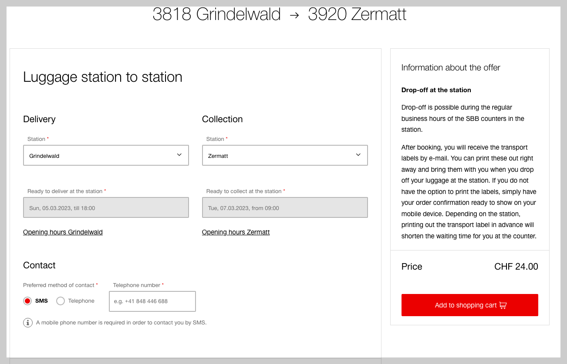
Task: Click the CHF 24.00 price value
Action: 516,267
